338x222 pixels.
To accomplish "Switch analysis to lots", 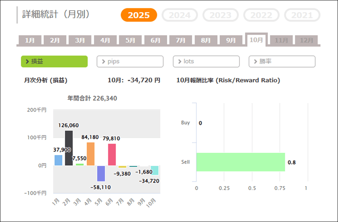I will click(x=206, y=61).
